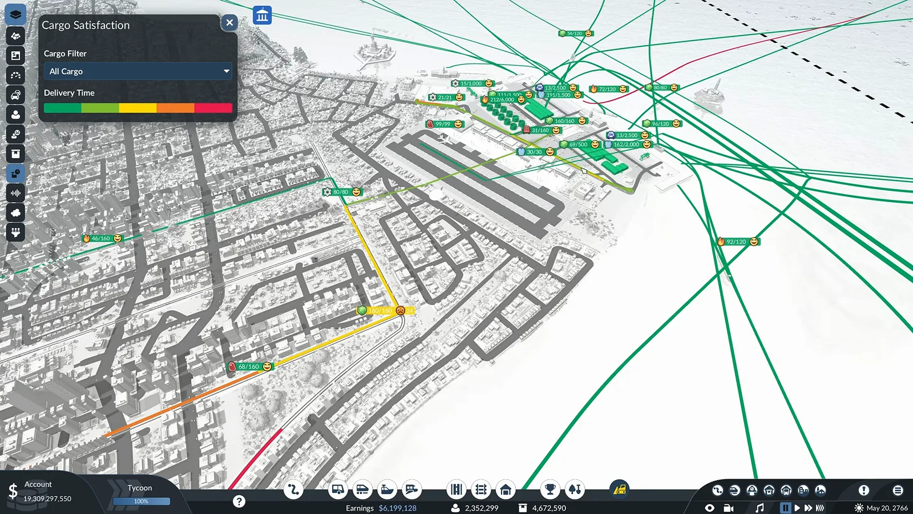Click the Earnings $6,199,128 value
This screenshot has width=913, height=514.
coord(397,508)
